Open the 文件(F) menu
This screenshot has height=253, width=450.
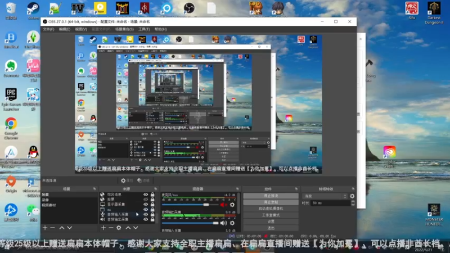[x=48, y=29]
